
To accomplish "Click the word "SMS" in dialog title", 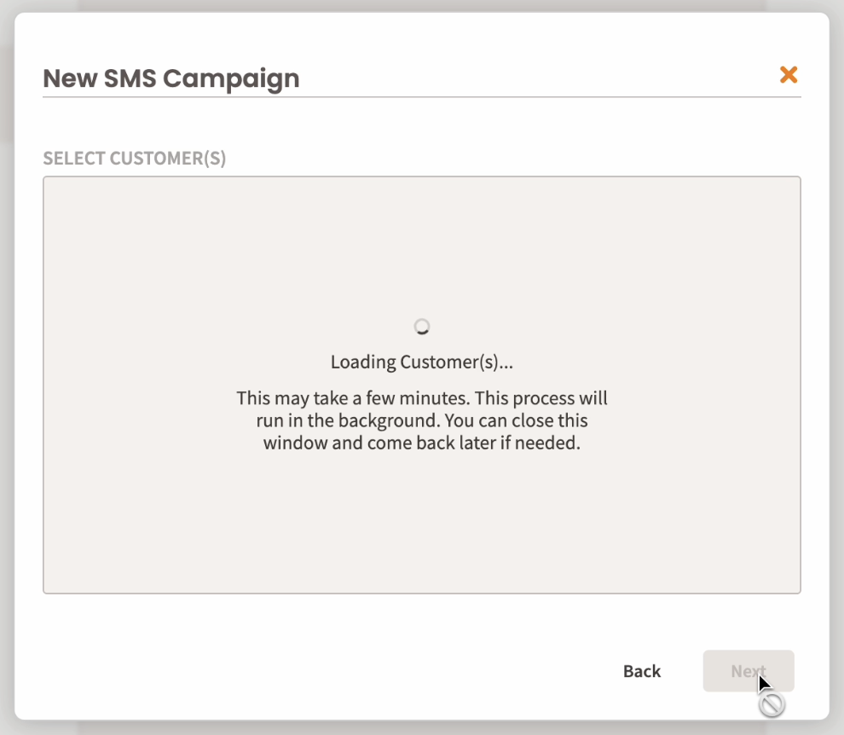I will click(131, 78).
